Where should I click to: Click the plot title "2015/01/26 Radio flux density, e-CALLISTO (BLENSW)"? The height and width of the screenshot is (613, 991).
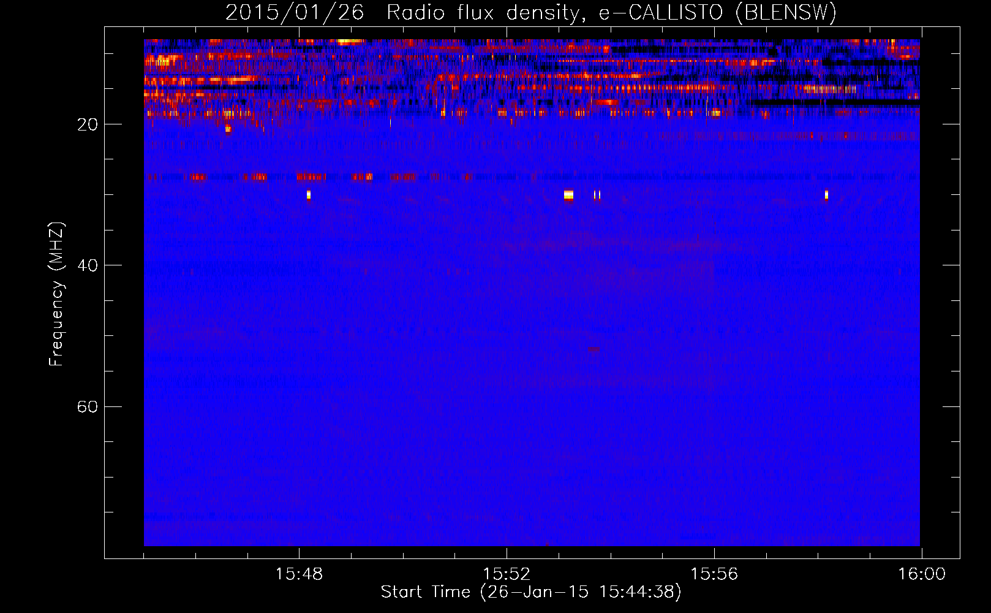[x=531, y=12]
